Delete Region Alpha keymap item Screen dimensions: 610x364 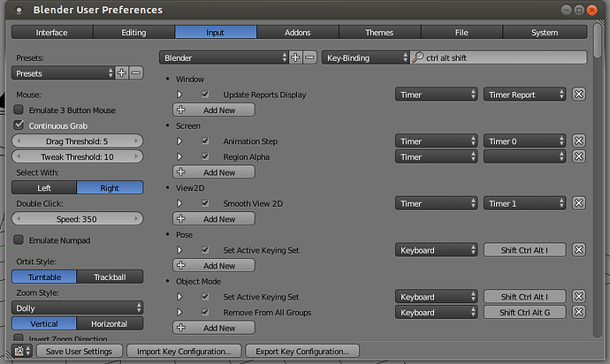coord(579,156)
